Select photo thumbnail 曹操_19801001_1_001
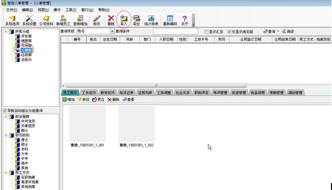 (87, 126)
